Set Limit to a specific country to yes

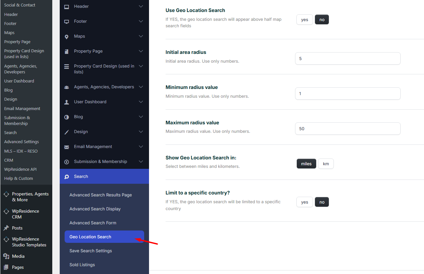(x=304, y=202)
